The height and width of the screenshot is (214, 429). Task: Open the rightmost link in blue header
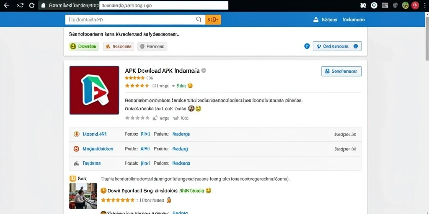354,20
